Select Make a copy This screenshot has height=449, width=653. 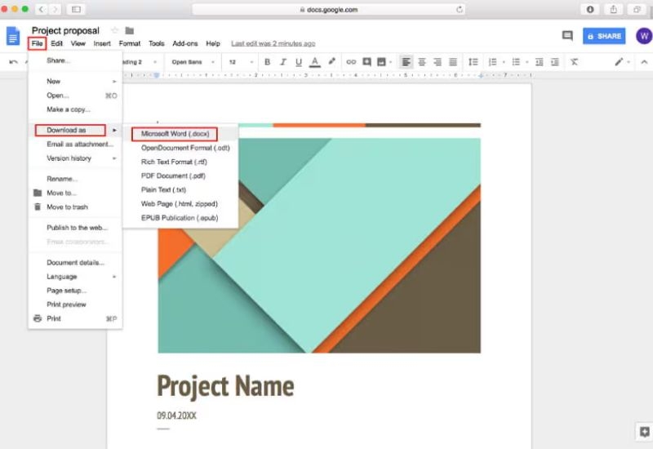tap(75, 109)
